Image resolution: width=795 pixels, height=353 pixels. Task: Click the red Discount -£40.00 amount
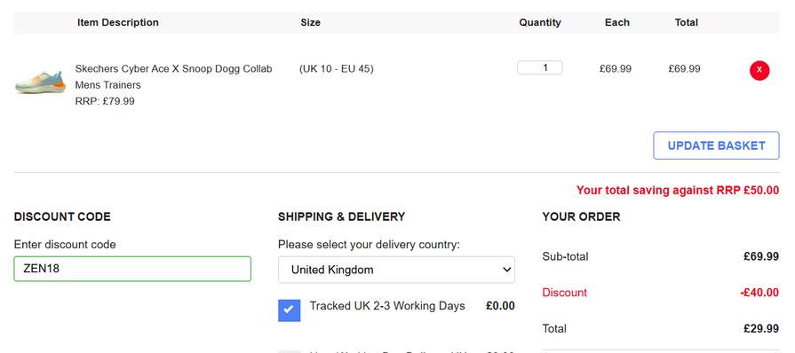(759, 292)
